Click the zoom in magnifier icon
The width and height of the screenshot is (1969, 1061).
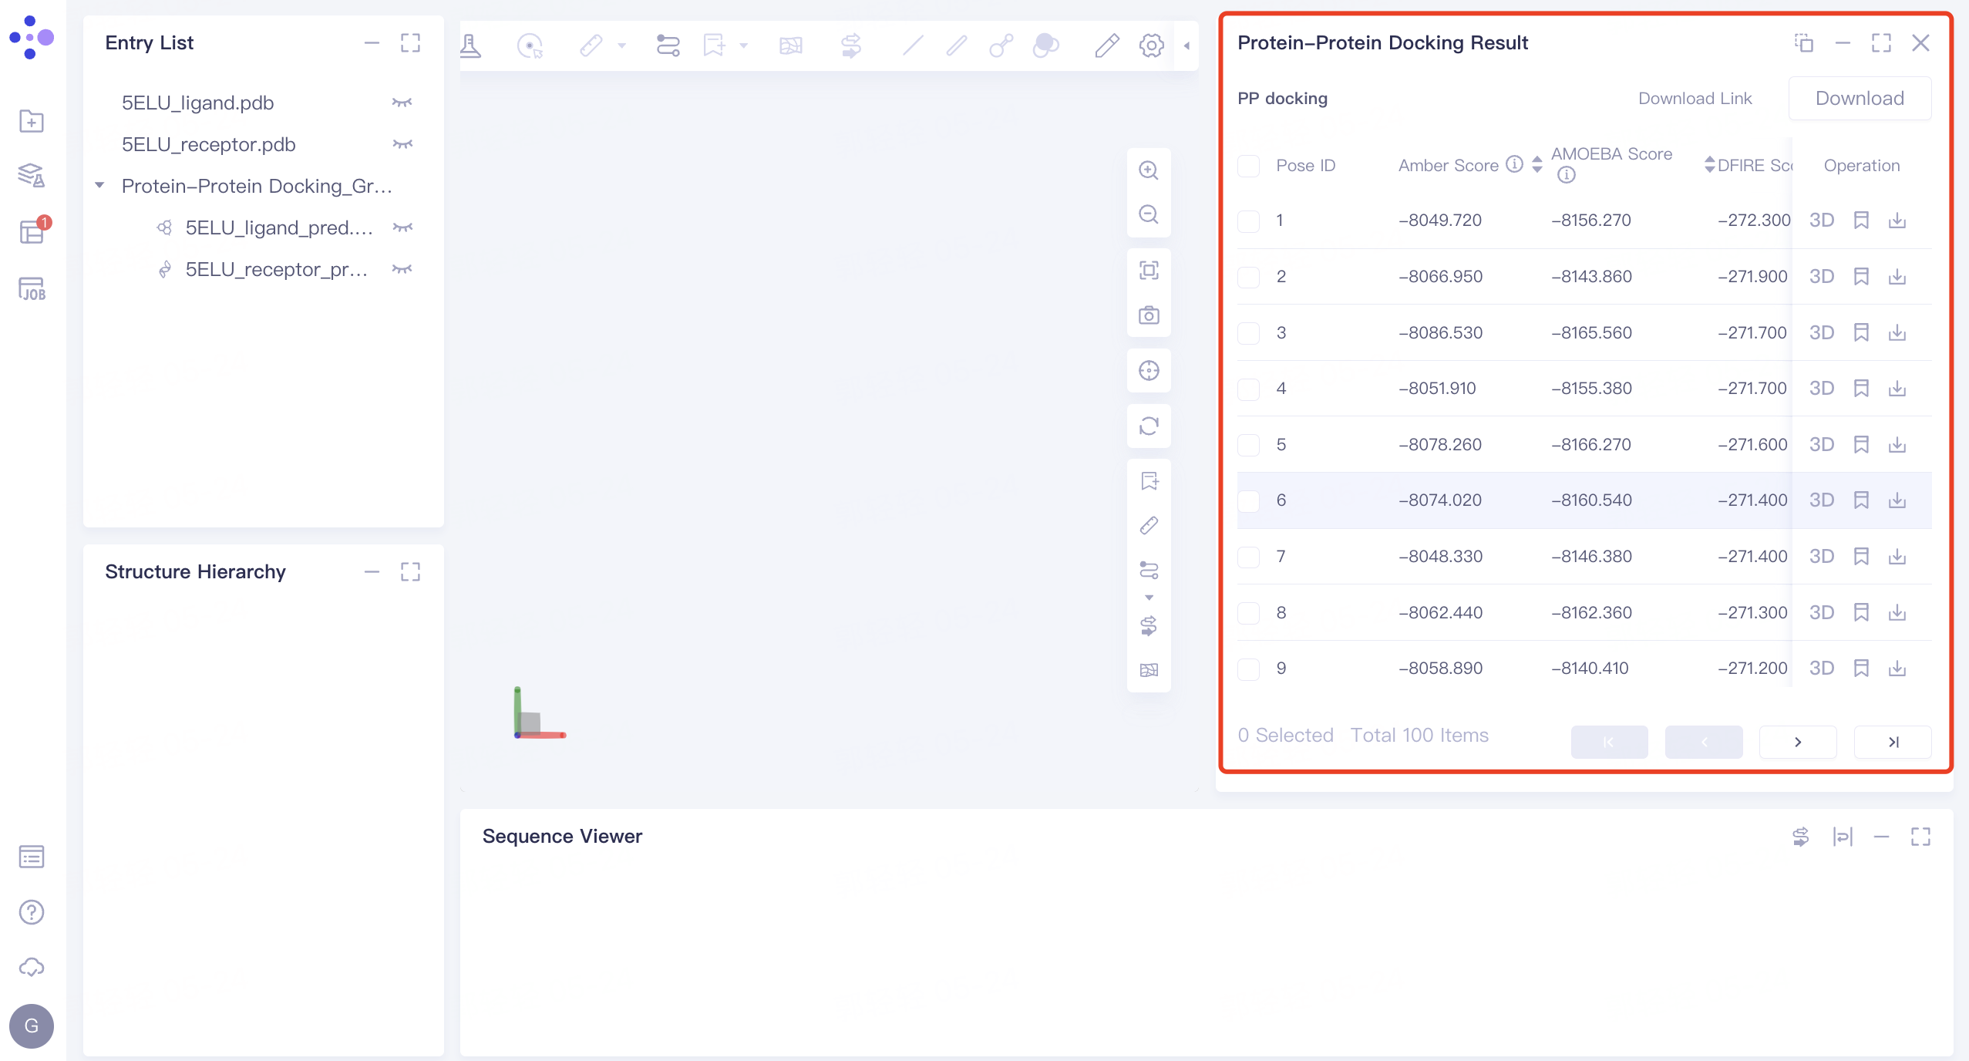[1149, 170]
